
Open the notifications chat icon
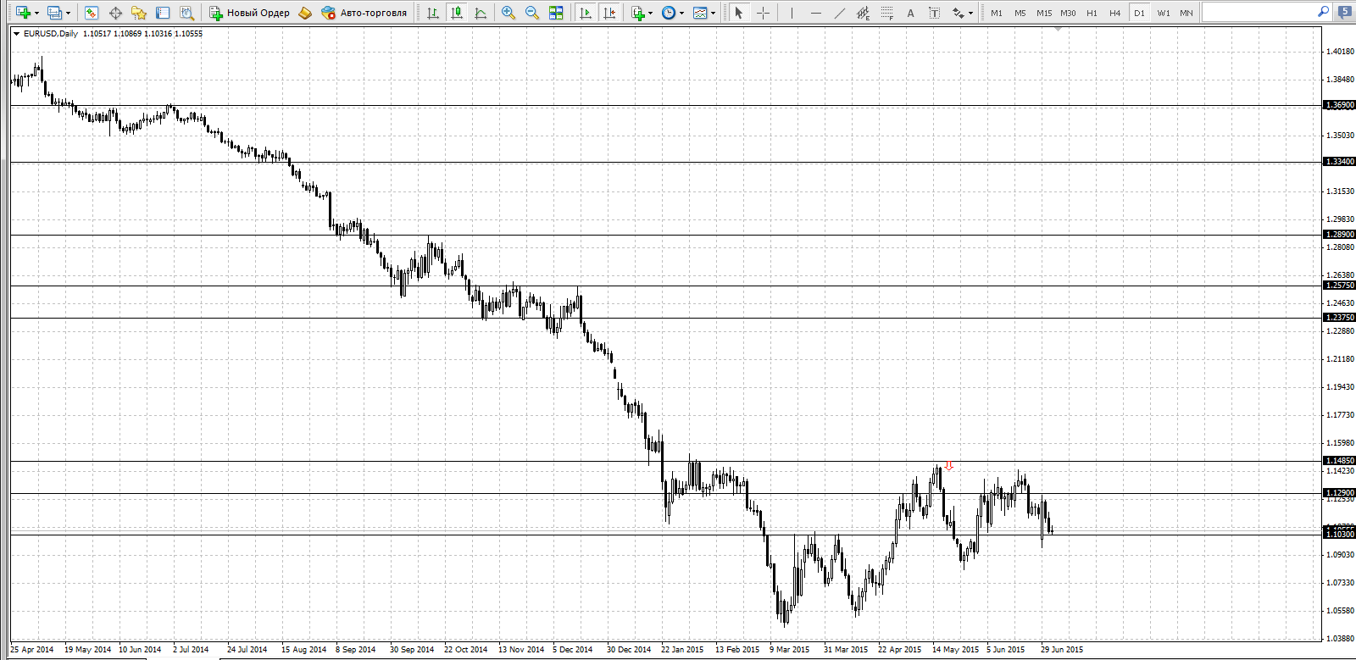coord(1345,12)
